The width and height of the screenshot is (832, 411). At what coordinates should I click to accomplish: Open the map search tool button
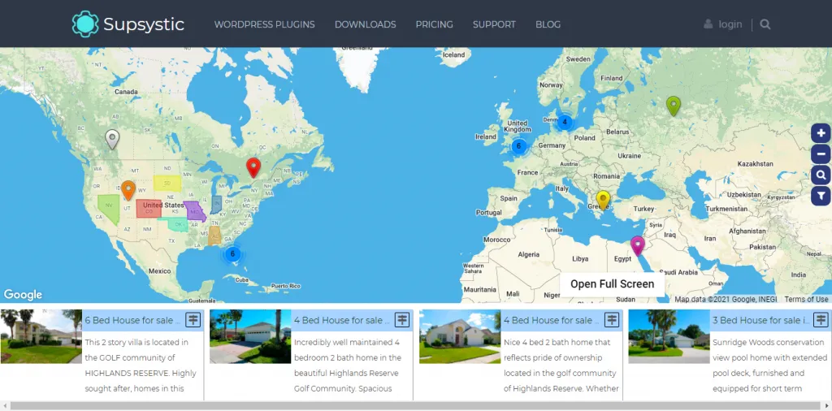tap(821, 175)
